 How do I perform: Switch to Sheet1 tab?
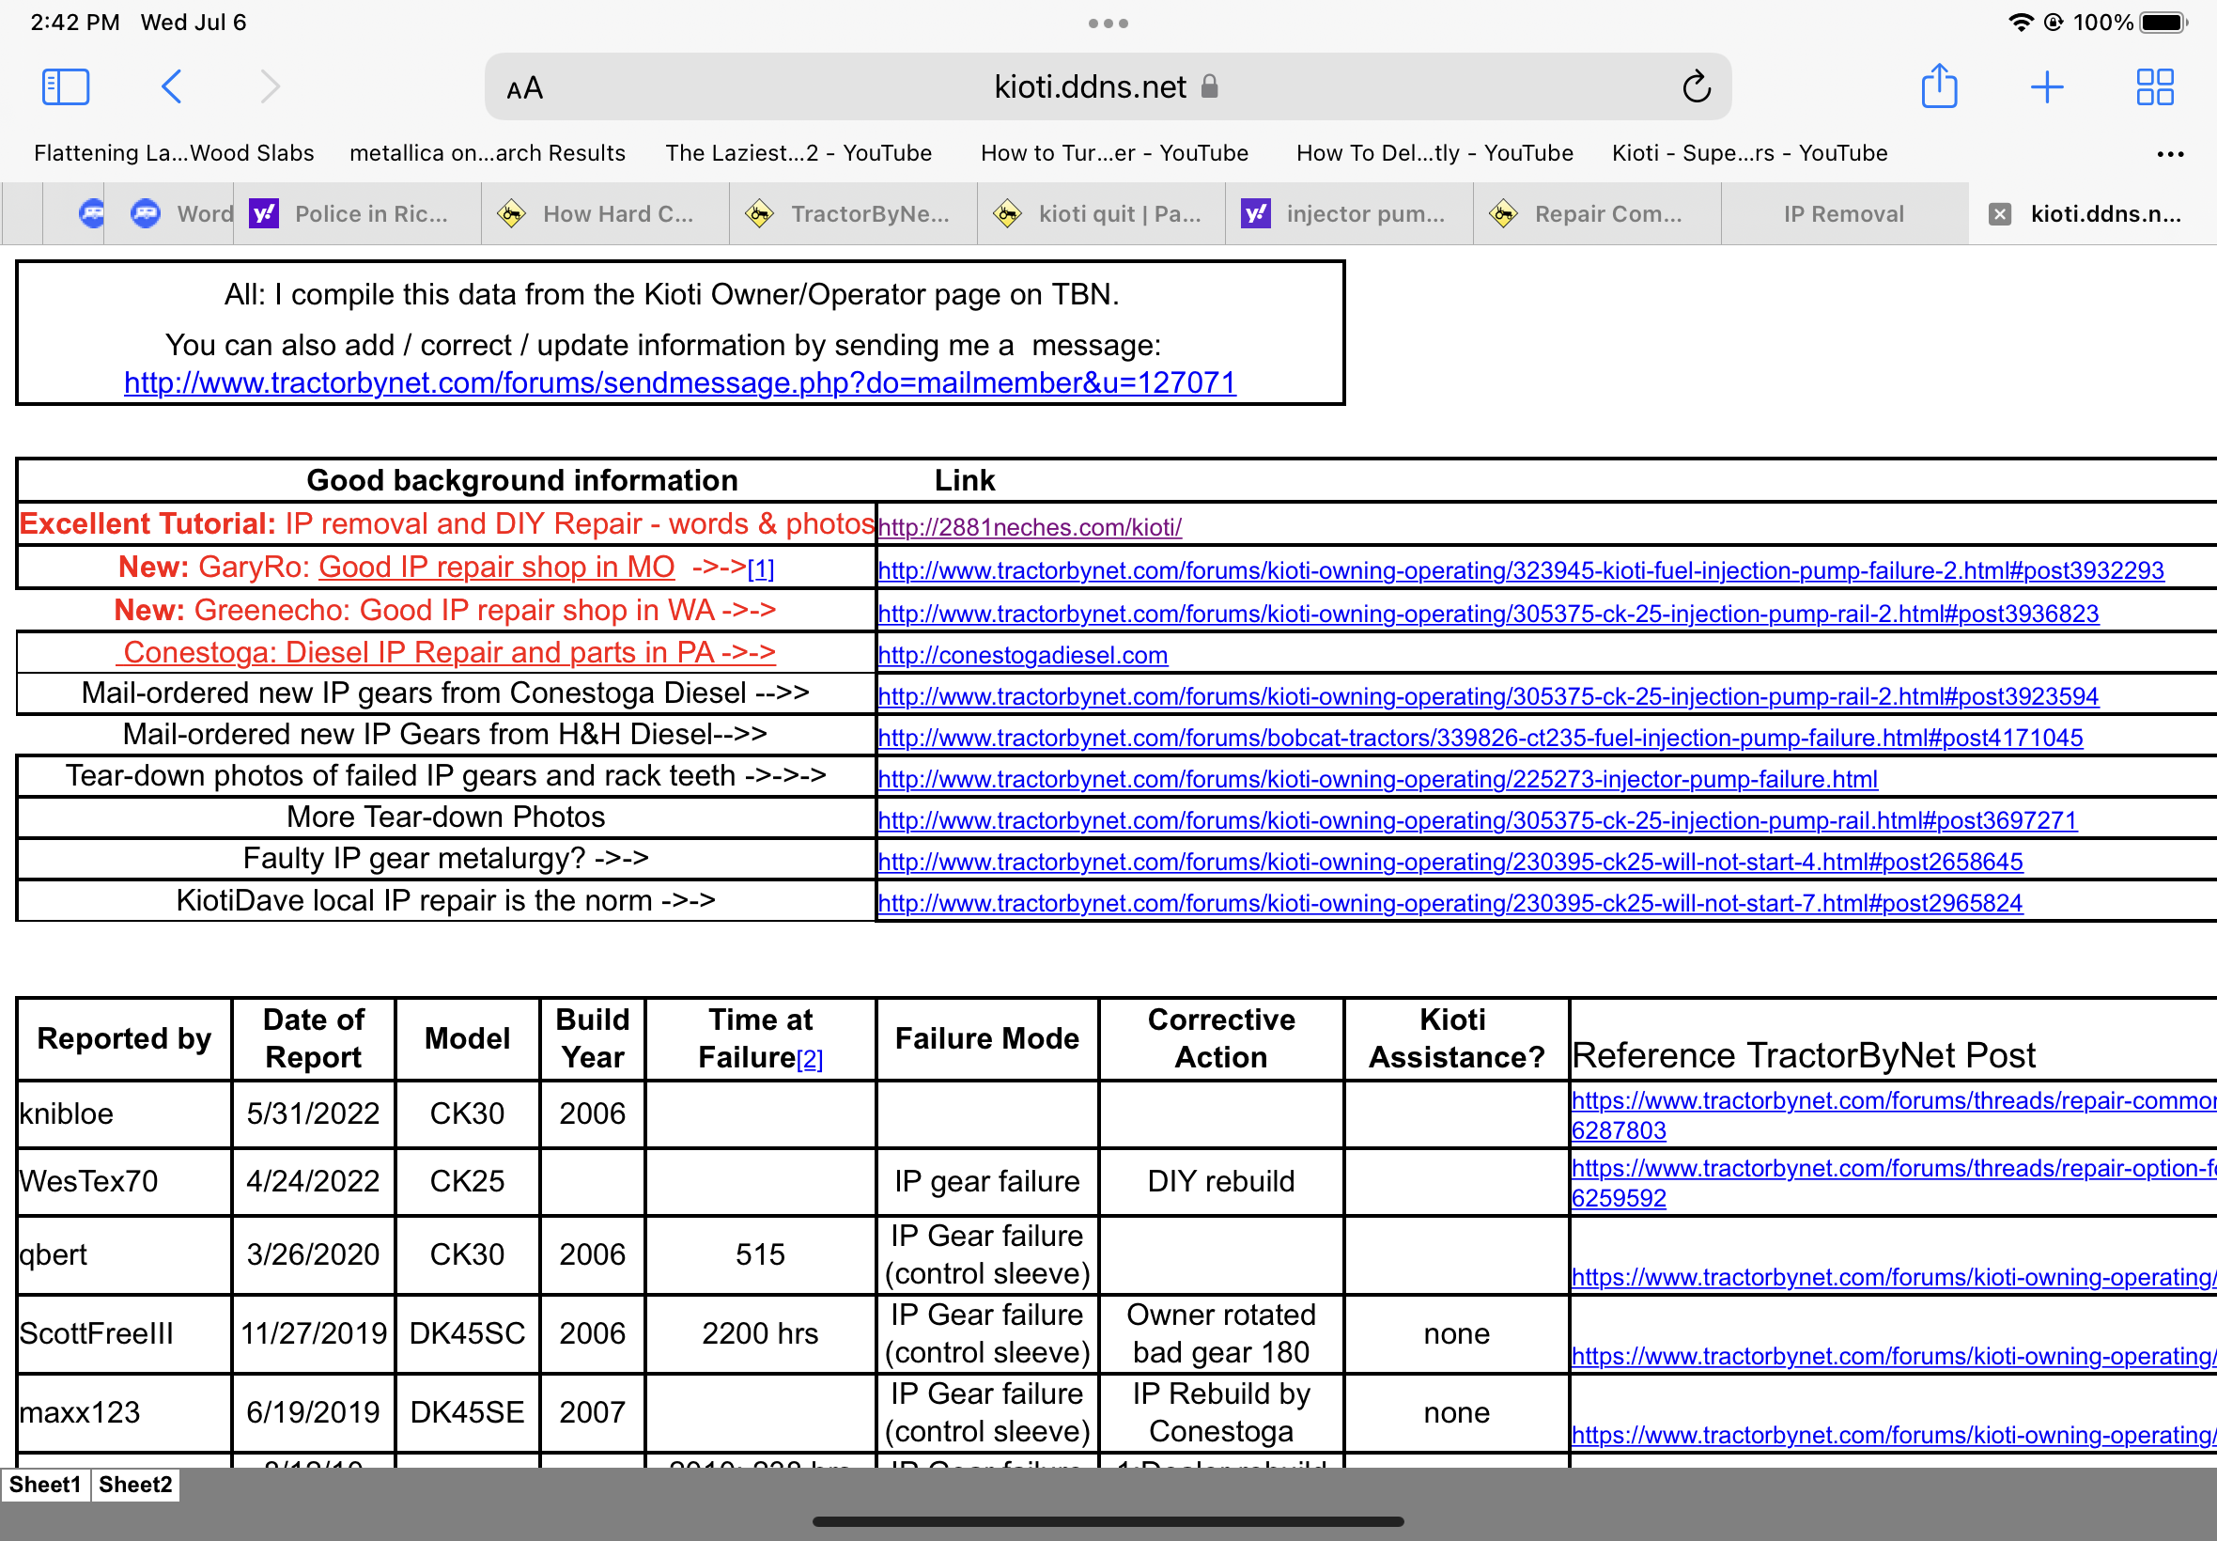point(45,1485)
